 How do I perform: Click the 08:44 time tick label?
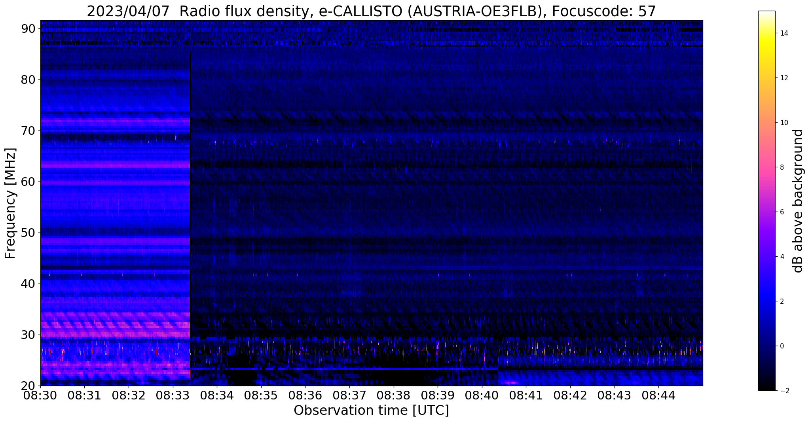(659, 395)
